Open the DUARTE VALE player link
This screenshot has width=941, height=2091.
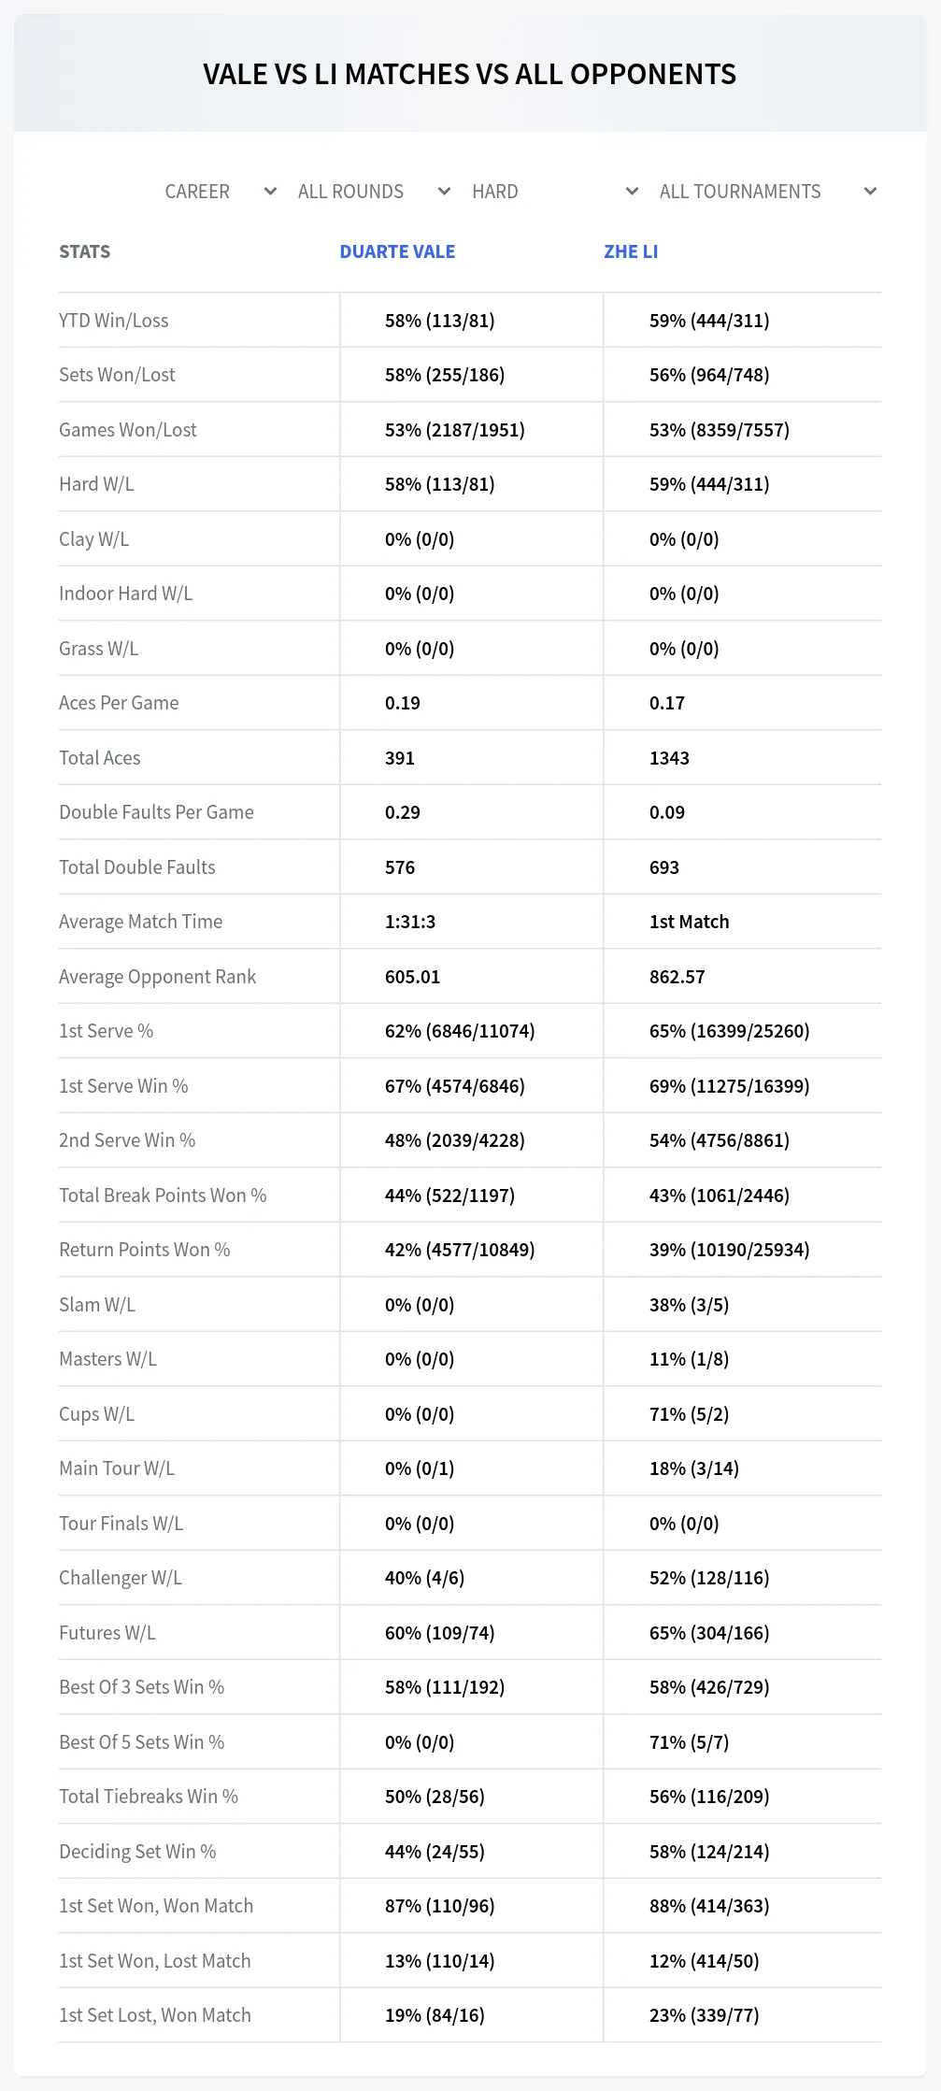[397, 251]
